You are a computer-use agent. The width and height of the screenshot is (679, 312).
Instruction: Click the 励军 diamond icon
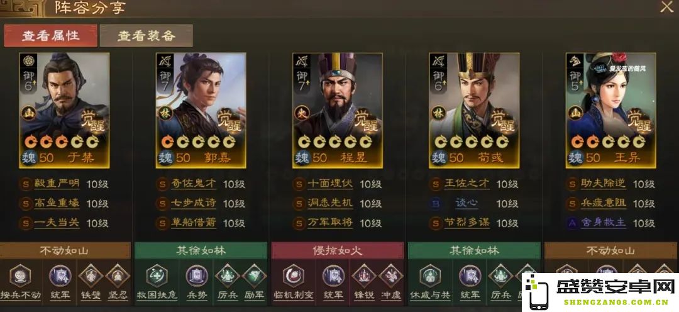(x=254, y=276)
